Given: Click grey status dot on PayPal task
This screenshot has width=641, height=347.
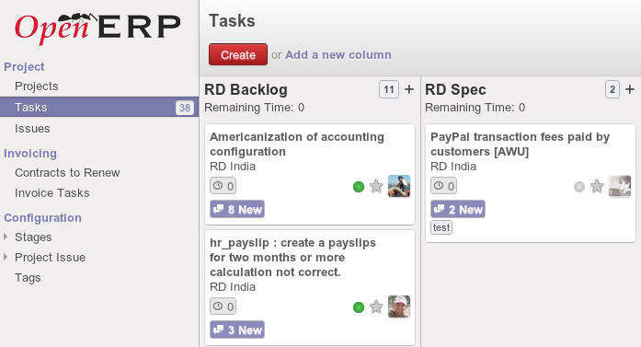Looking at the screenshot, I should 579,187.
